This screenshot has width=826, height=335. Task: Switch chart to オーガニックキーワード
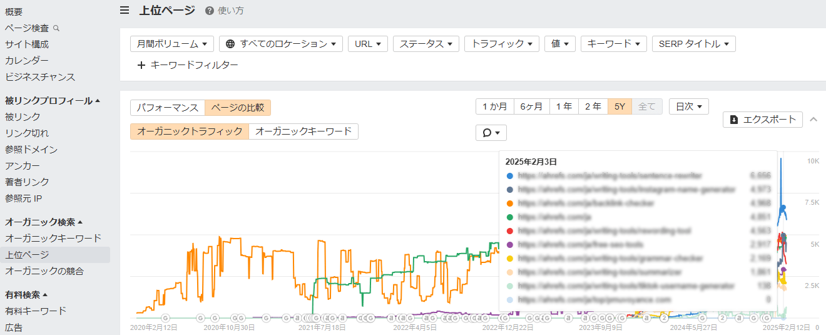pos(303,131)
